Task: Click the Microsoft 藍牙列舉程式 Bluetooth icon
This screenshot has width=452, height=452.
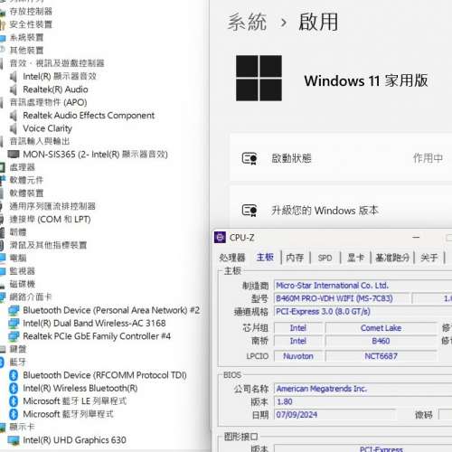Action: click(x=14, y=414)
